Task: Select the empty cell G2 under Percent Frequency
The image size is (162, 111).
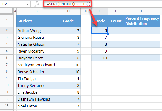Action: click(x=142, y=30)
